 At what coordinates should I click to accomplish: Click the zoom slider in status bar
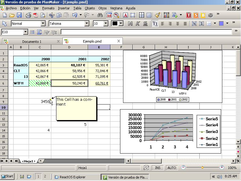coord(202,167)
